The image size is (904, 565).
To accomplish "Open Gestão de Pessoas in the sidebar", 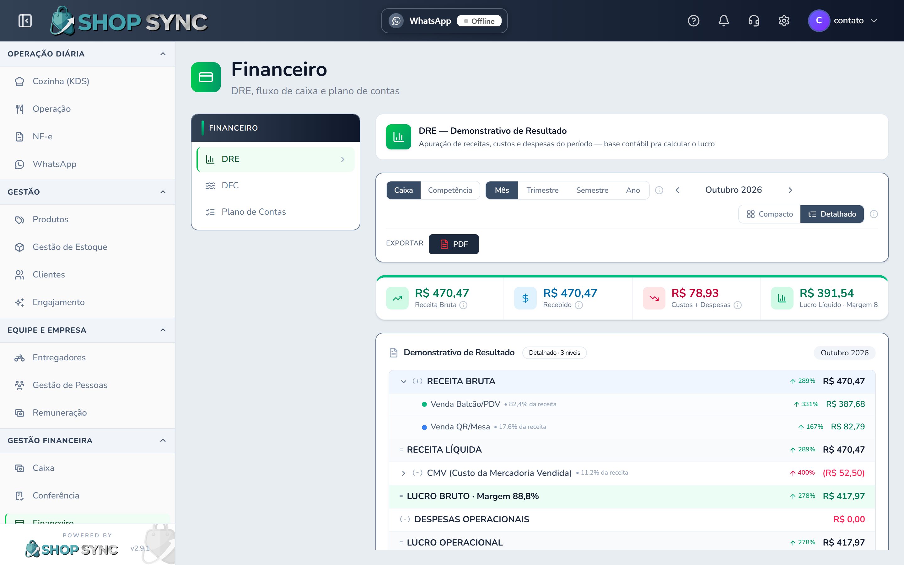I will [x=87, y=385].
